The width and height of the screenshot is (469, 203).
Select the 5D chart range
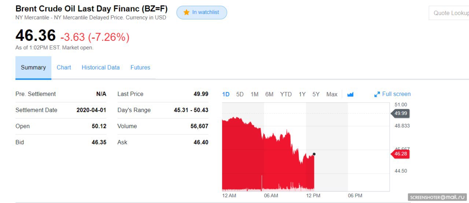240,94
